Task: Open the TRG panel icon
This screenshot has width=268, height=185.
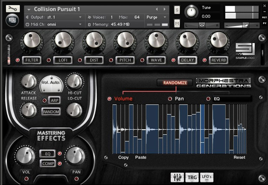Action: [x=192, y=177]
